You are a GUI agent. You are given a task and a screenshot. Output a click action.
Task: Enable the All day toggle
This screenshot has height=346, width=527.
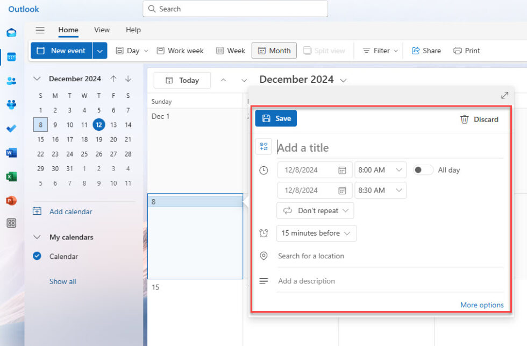423,170
